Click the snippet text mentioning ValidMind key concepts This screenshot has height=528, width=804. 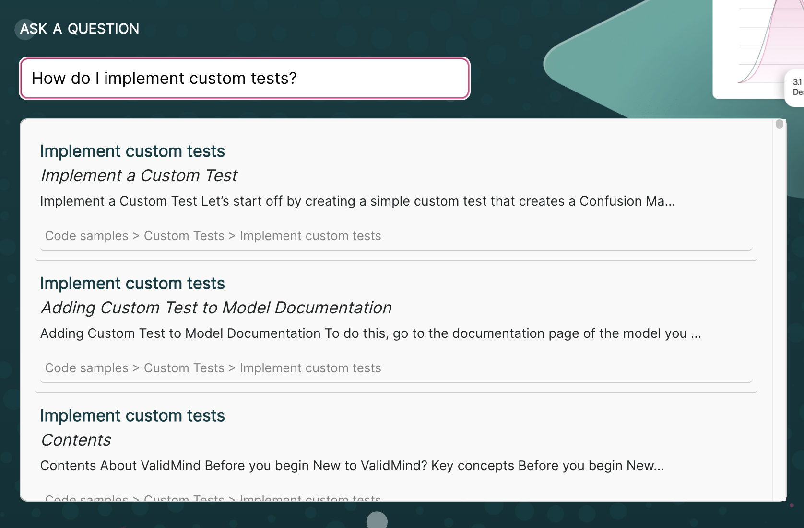pyautogui.click(x=352, y=465)
